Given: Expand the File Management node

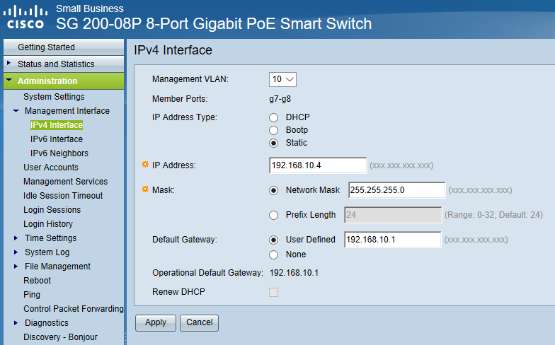Looking at the screenshot, I should click(16, 266).
